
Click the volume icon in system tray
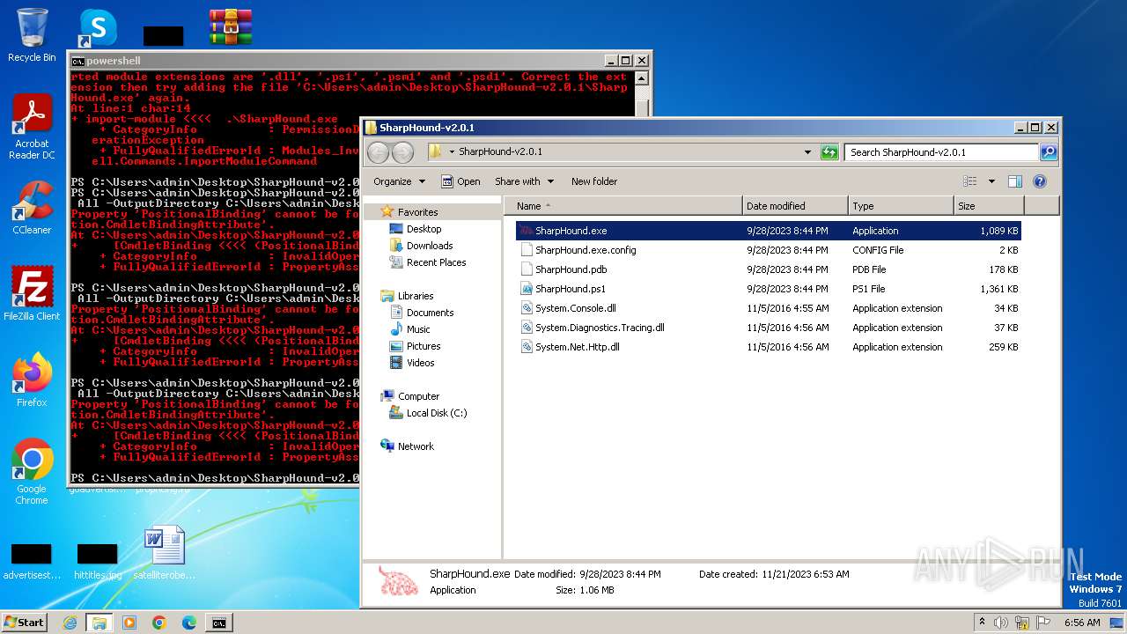point(1001,623)
